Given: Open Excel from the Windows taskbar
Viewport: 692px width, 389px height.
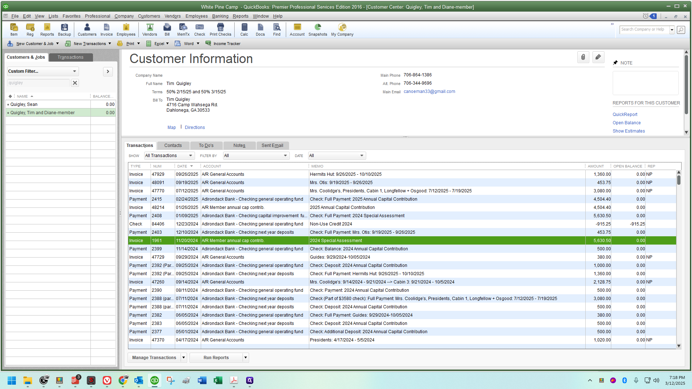Looking at the screenshot, I should pos(218,380).
